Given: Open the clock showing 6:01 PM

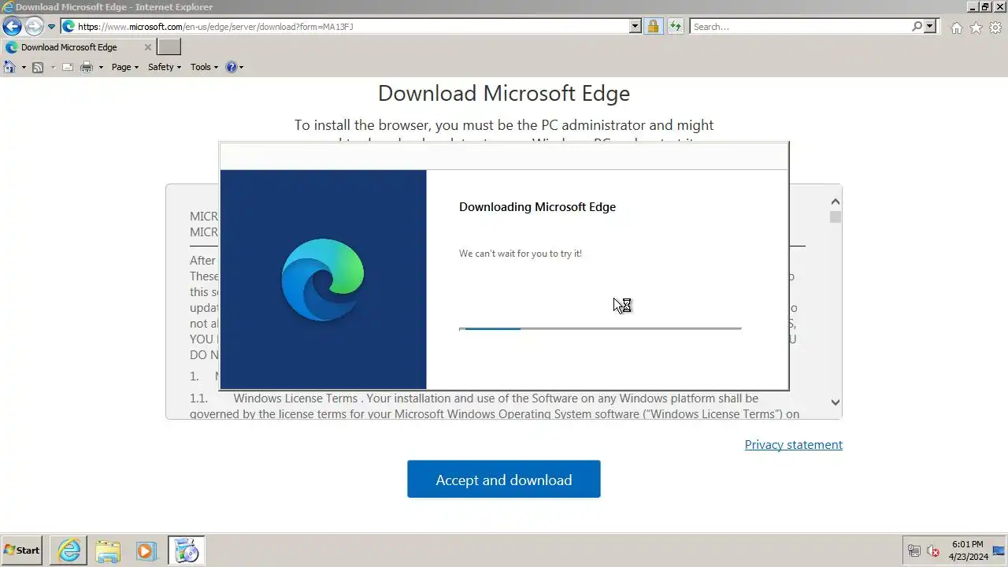Looking at the screenshot, I should [x=967, y=550].
